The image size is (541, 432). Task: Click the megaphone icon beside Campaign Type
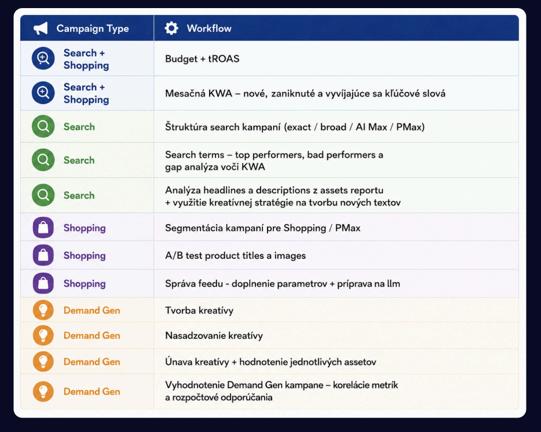[41, 28]
